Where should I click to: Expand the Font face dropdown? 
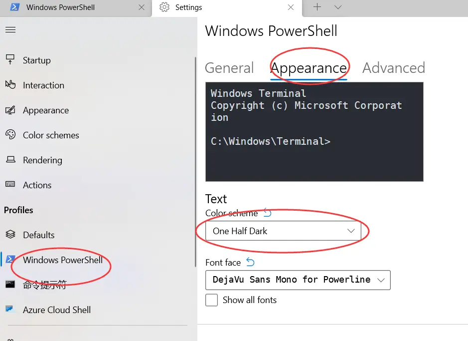tap(298, 280)
